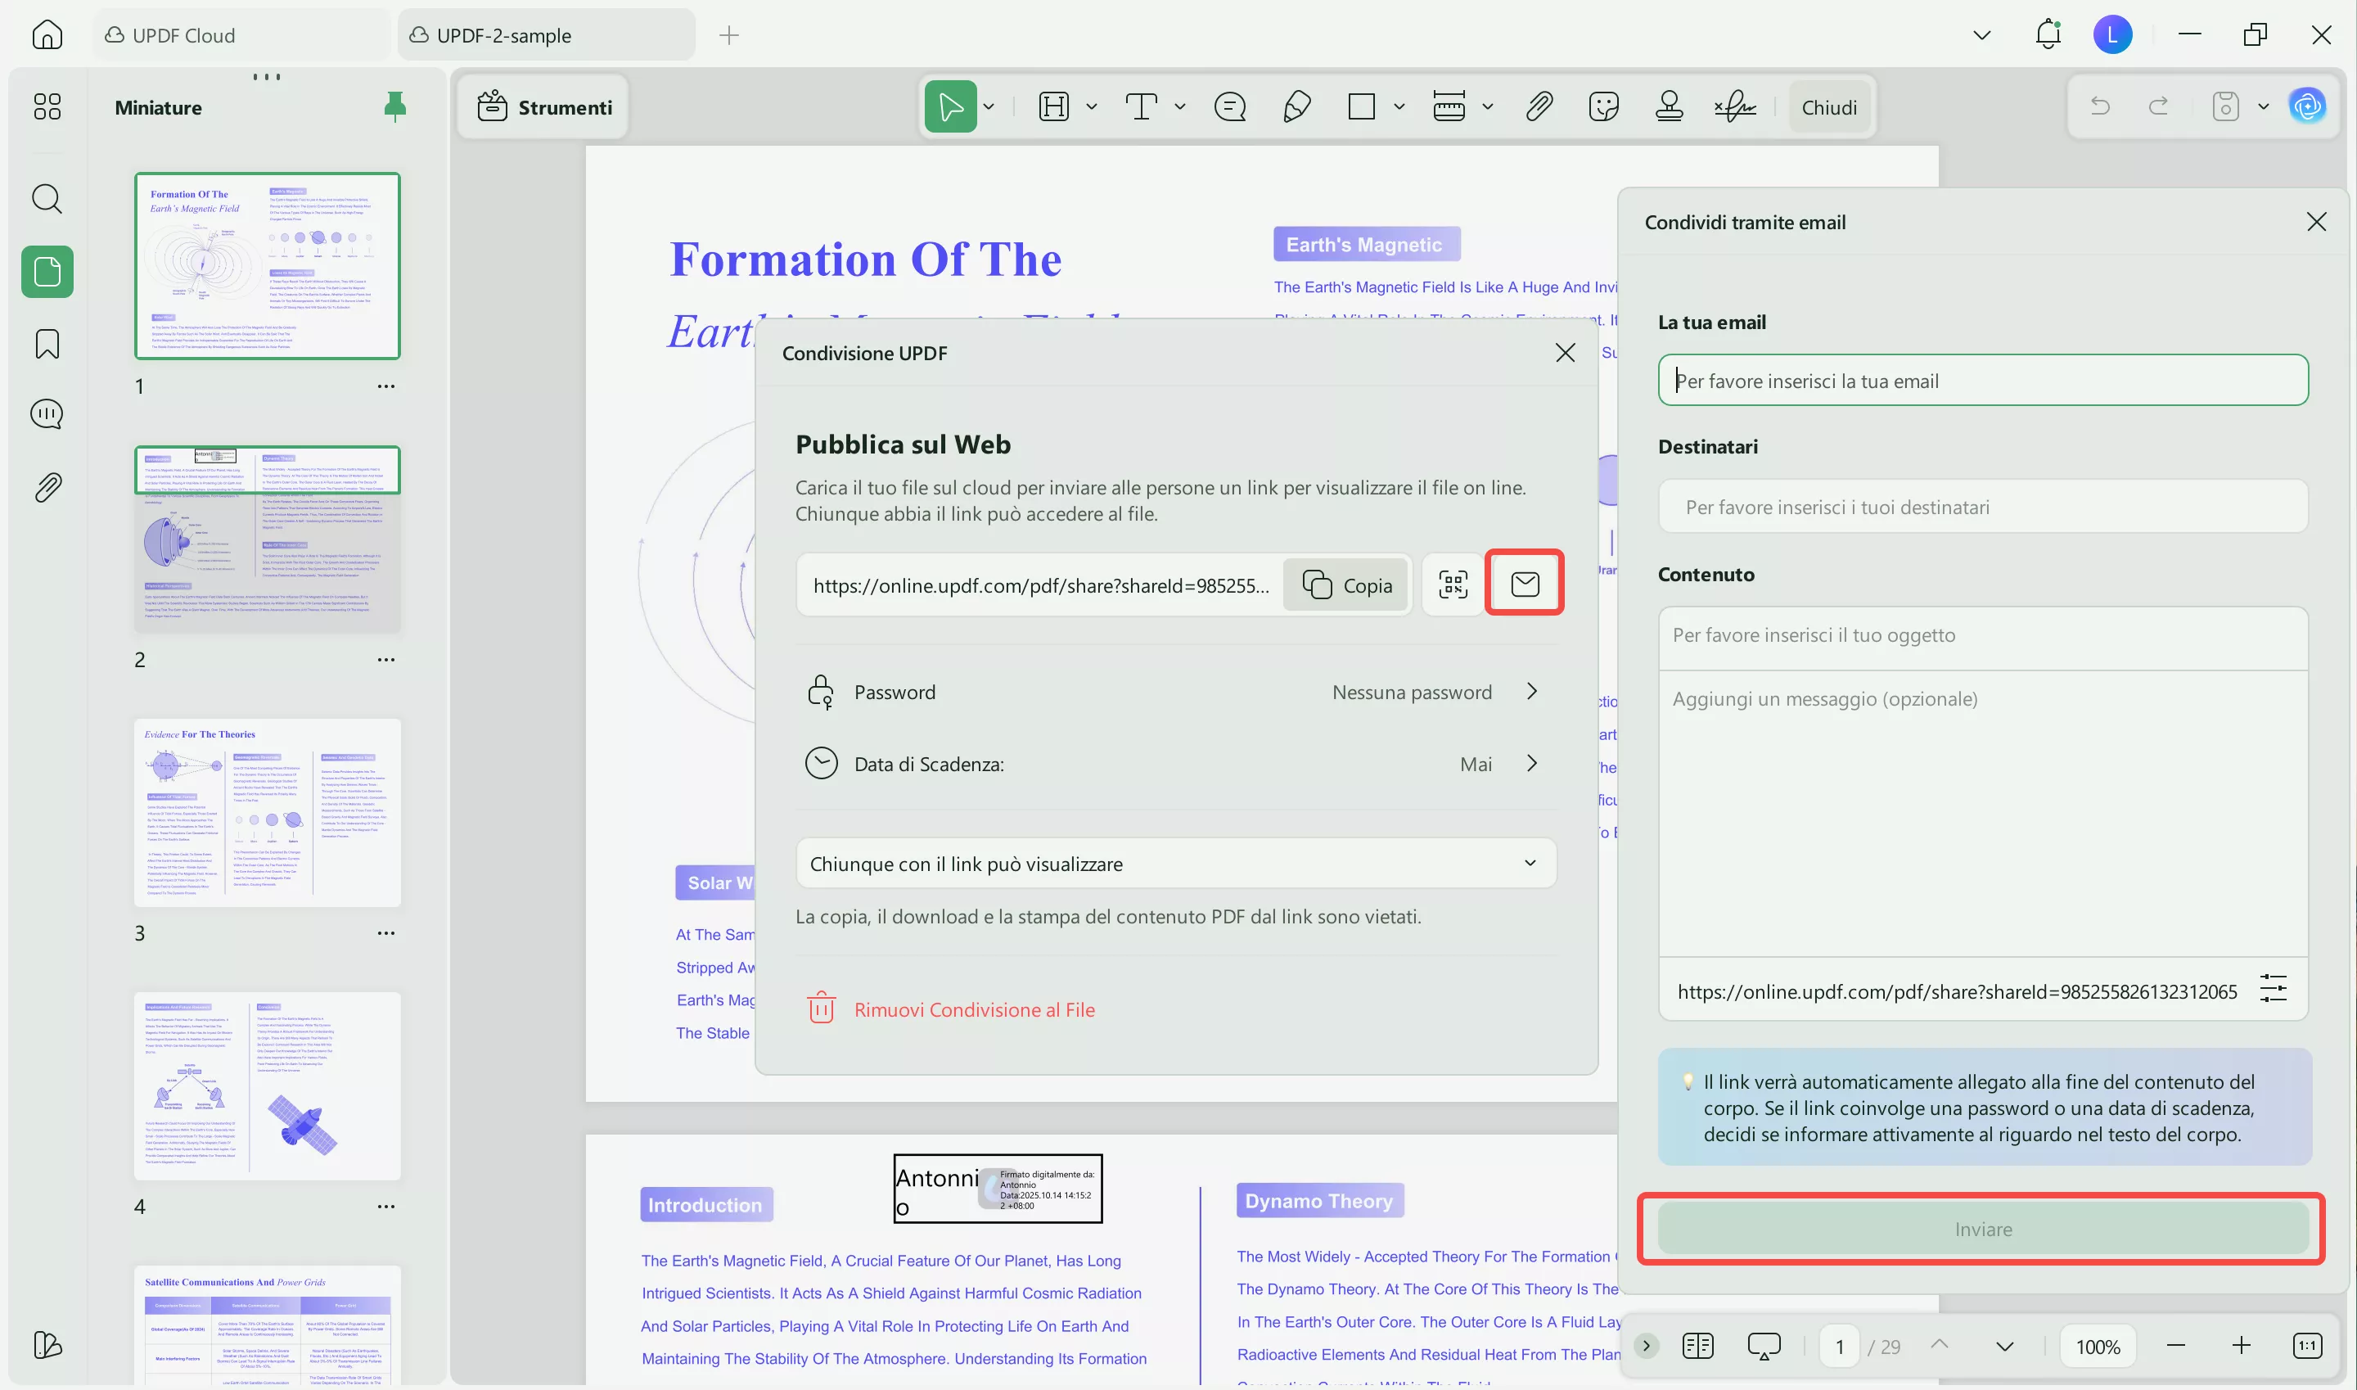Toggle the Miniature panel pin
2357x1390 pixels.
394,106
